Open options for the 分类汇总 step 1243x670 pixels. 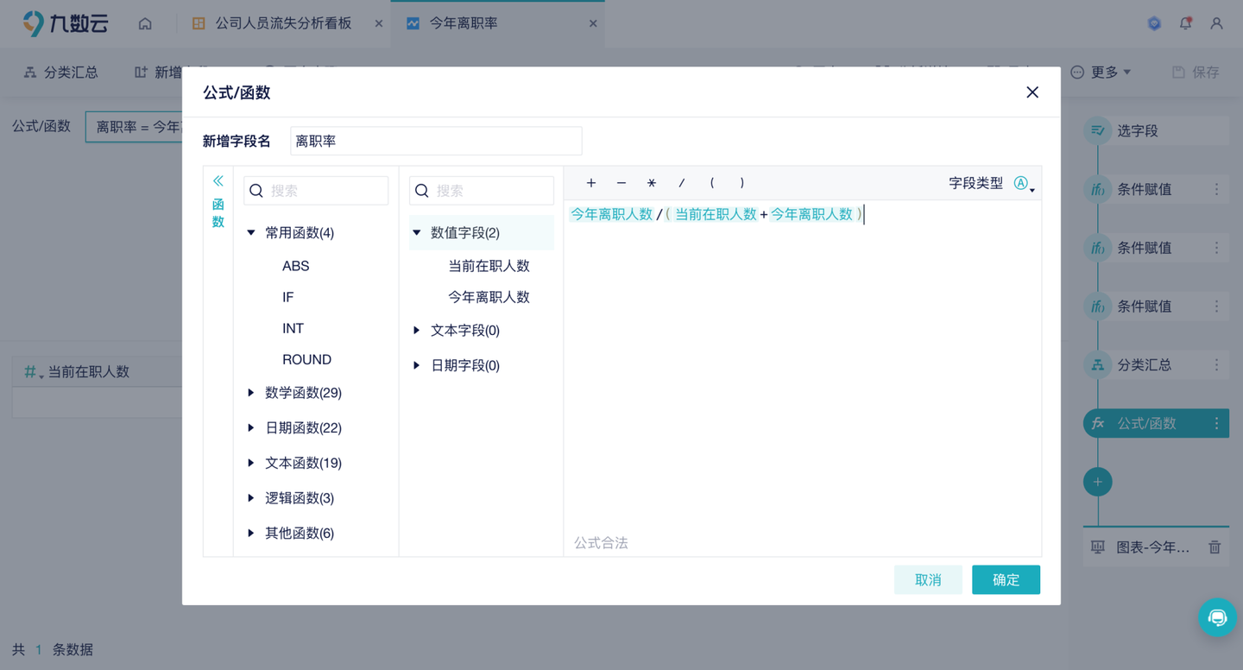1217,365
